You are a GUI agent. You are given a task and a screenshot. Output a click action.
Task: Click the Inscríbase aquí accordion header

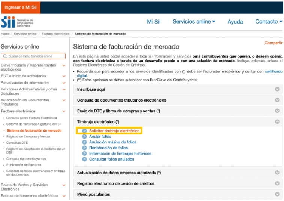tap(178, 89)
